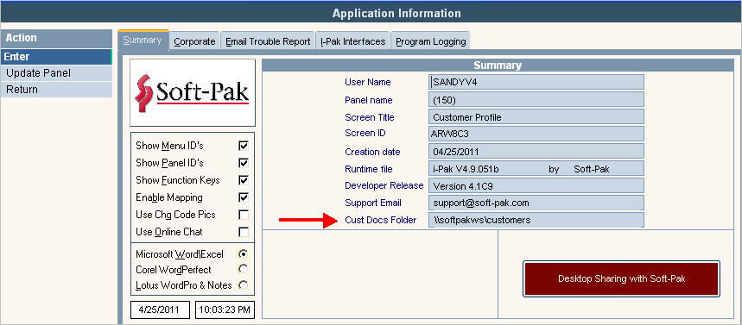Choose Update Panel in the Action menu

pyautogui.click(x=56, y=73)
